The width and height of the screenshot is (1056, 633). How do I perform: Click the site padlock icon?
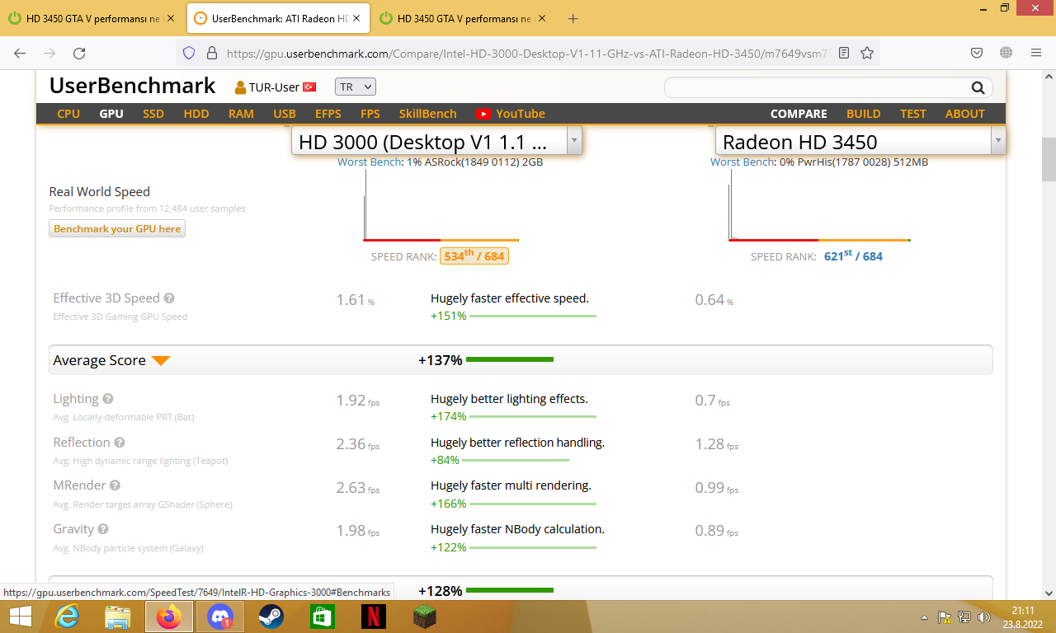point(211,53)
